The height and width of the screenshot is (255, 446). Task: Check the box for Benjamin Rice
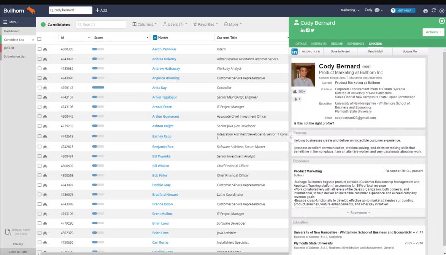click(x=40, y=146)
